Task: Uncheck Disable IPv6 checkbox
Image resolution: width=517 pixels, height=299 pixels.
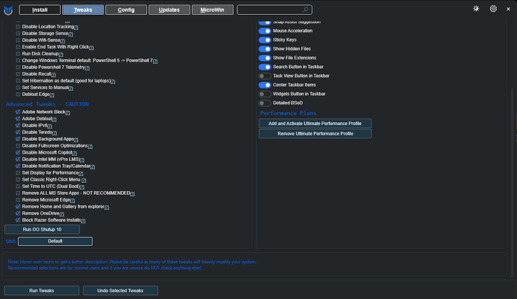Action: pyautogui.click(x=18, y=125)
